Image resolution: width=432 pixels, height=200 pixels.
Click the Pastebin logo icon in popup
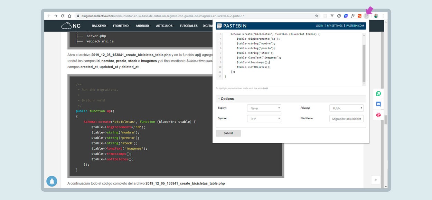[x=219, y=26]
